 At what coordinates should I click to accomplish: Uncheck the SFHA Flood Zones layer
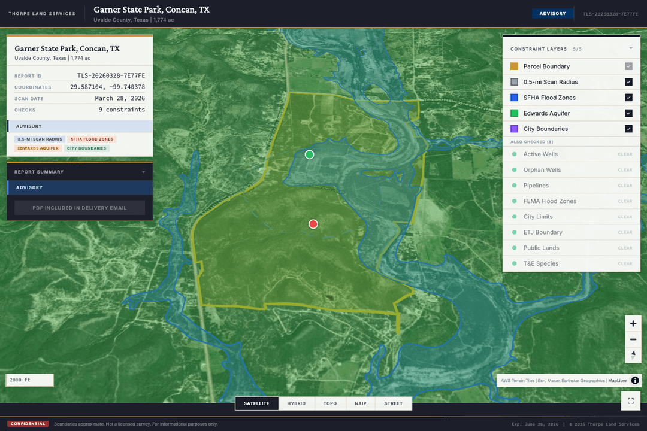(628, 98)
